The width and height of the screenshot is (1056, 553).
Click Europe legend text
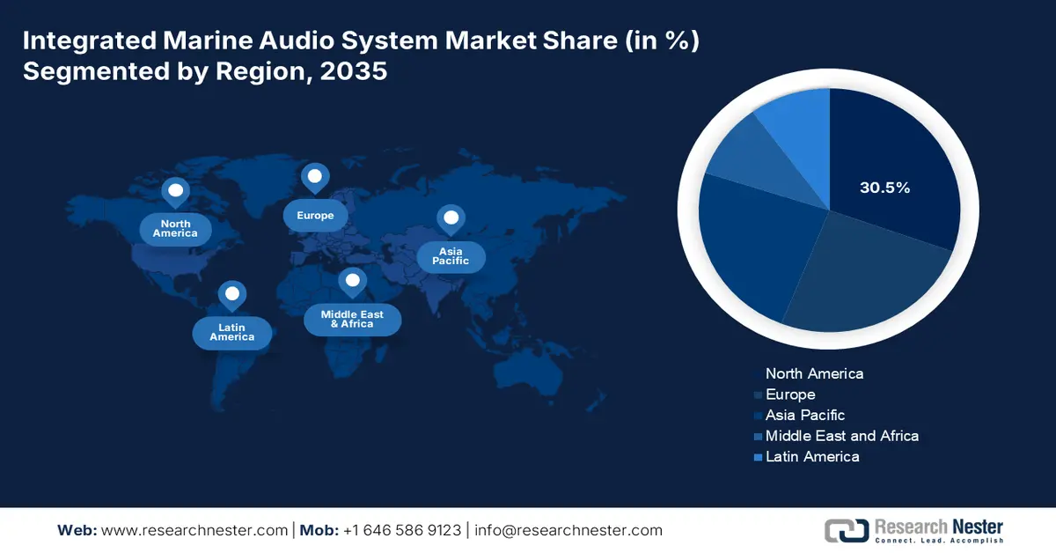790,394
